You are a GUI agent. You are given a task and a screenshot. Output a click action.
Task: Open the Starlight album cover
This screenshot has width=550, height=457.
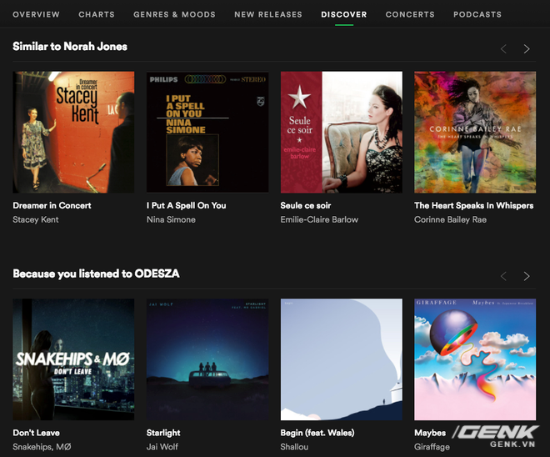click(x=207, y=359)
